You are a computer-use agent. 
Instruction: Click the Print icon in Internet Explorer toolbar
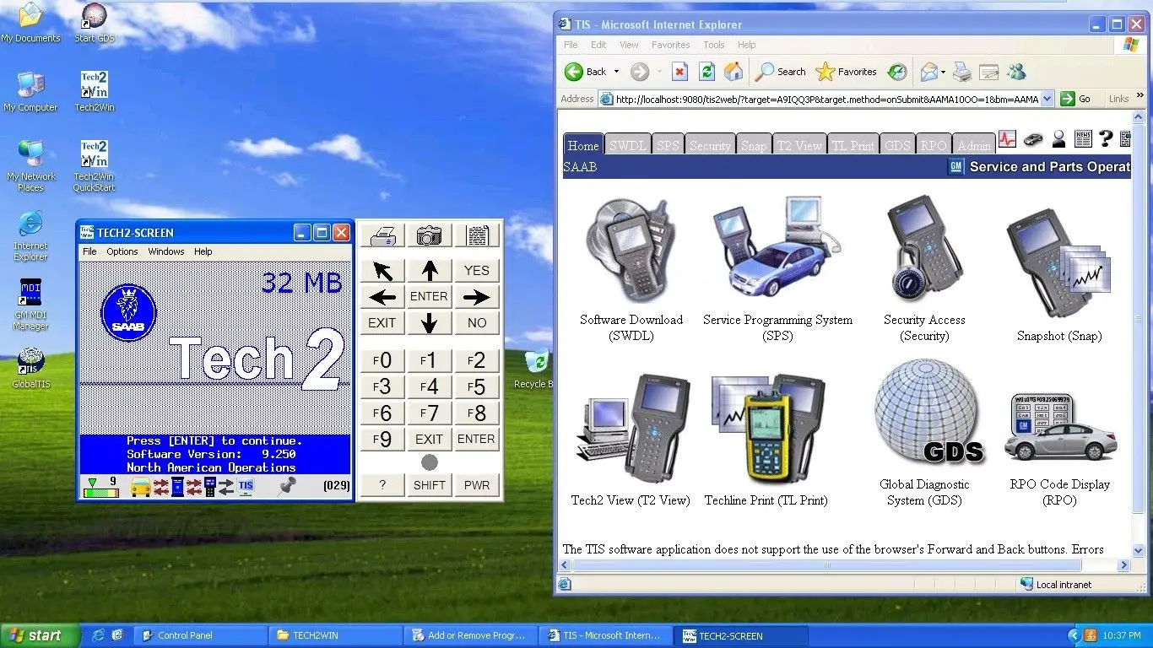coord(962,72)
